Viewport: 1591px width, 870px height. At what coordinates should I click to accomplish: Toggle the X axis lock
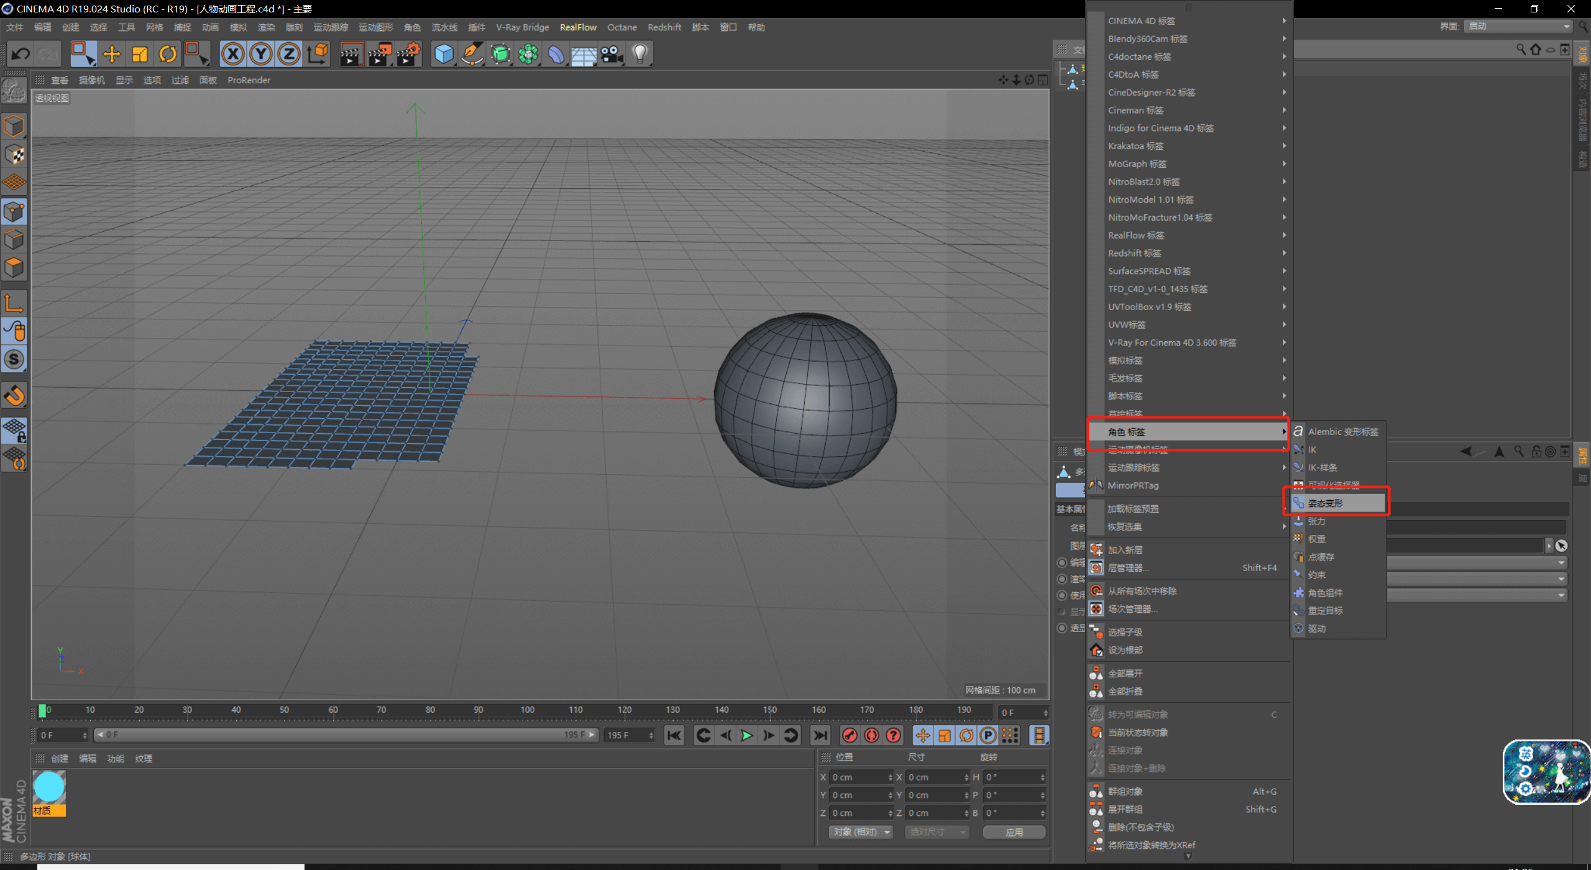(x=233, y=54)
